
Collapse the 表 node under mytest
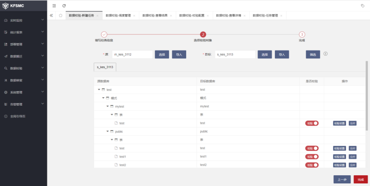tap(112, 115)
